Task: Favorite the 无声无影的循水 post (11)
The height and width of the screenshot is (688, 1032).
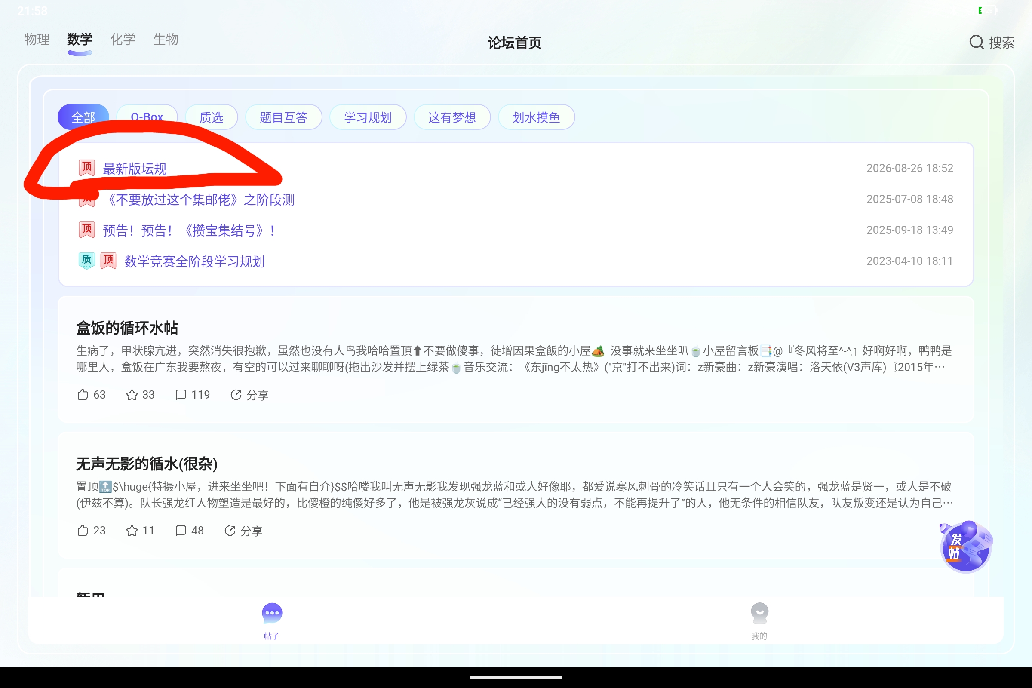Action: click(x=140, y=531)
